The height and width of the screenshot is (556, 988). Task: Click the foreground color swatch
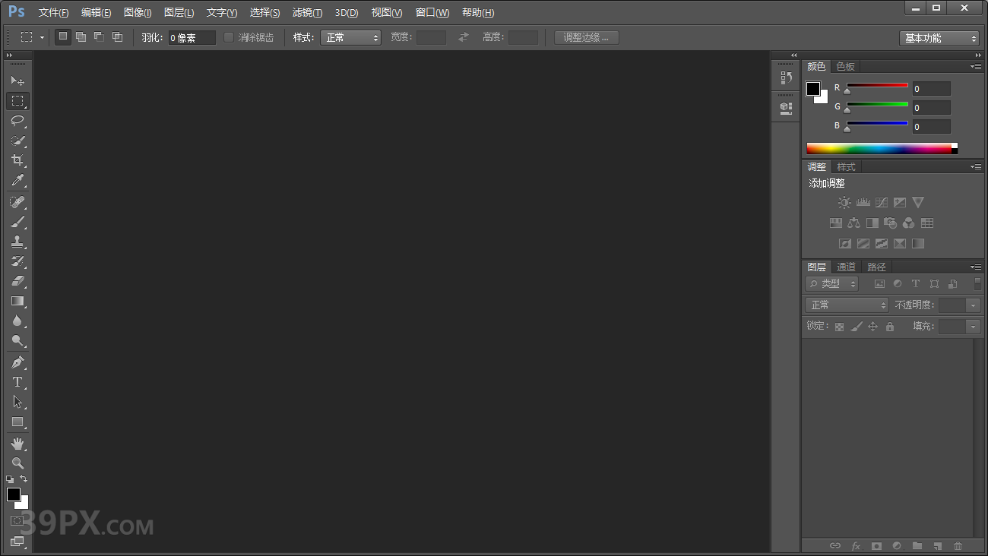tap(13, 495)
